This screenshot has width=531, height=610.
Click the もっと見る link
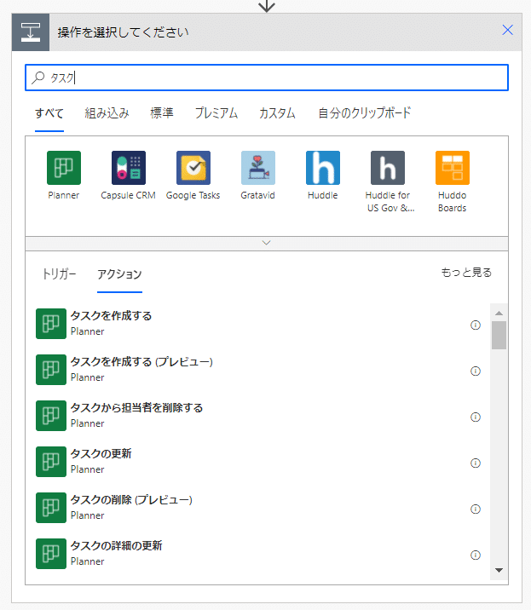(x=466, y=273)
